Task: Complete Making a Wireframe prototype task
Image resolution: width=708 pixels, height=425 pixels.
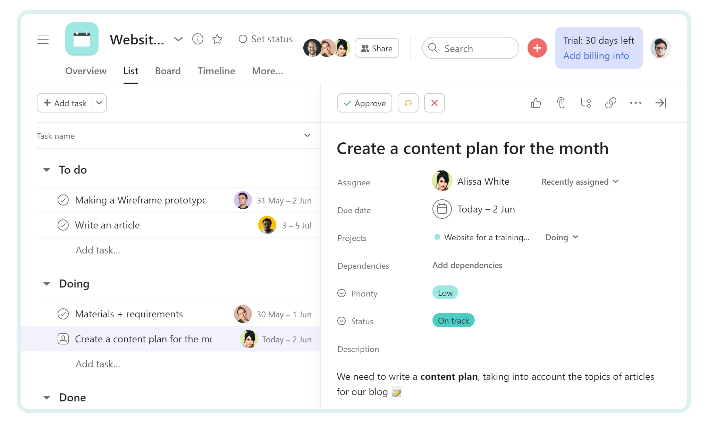Action: (63, 200)
